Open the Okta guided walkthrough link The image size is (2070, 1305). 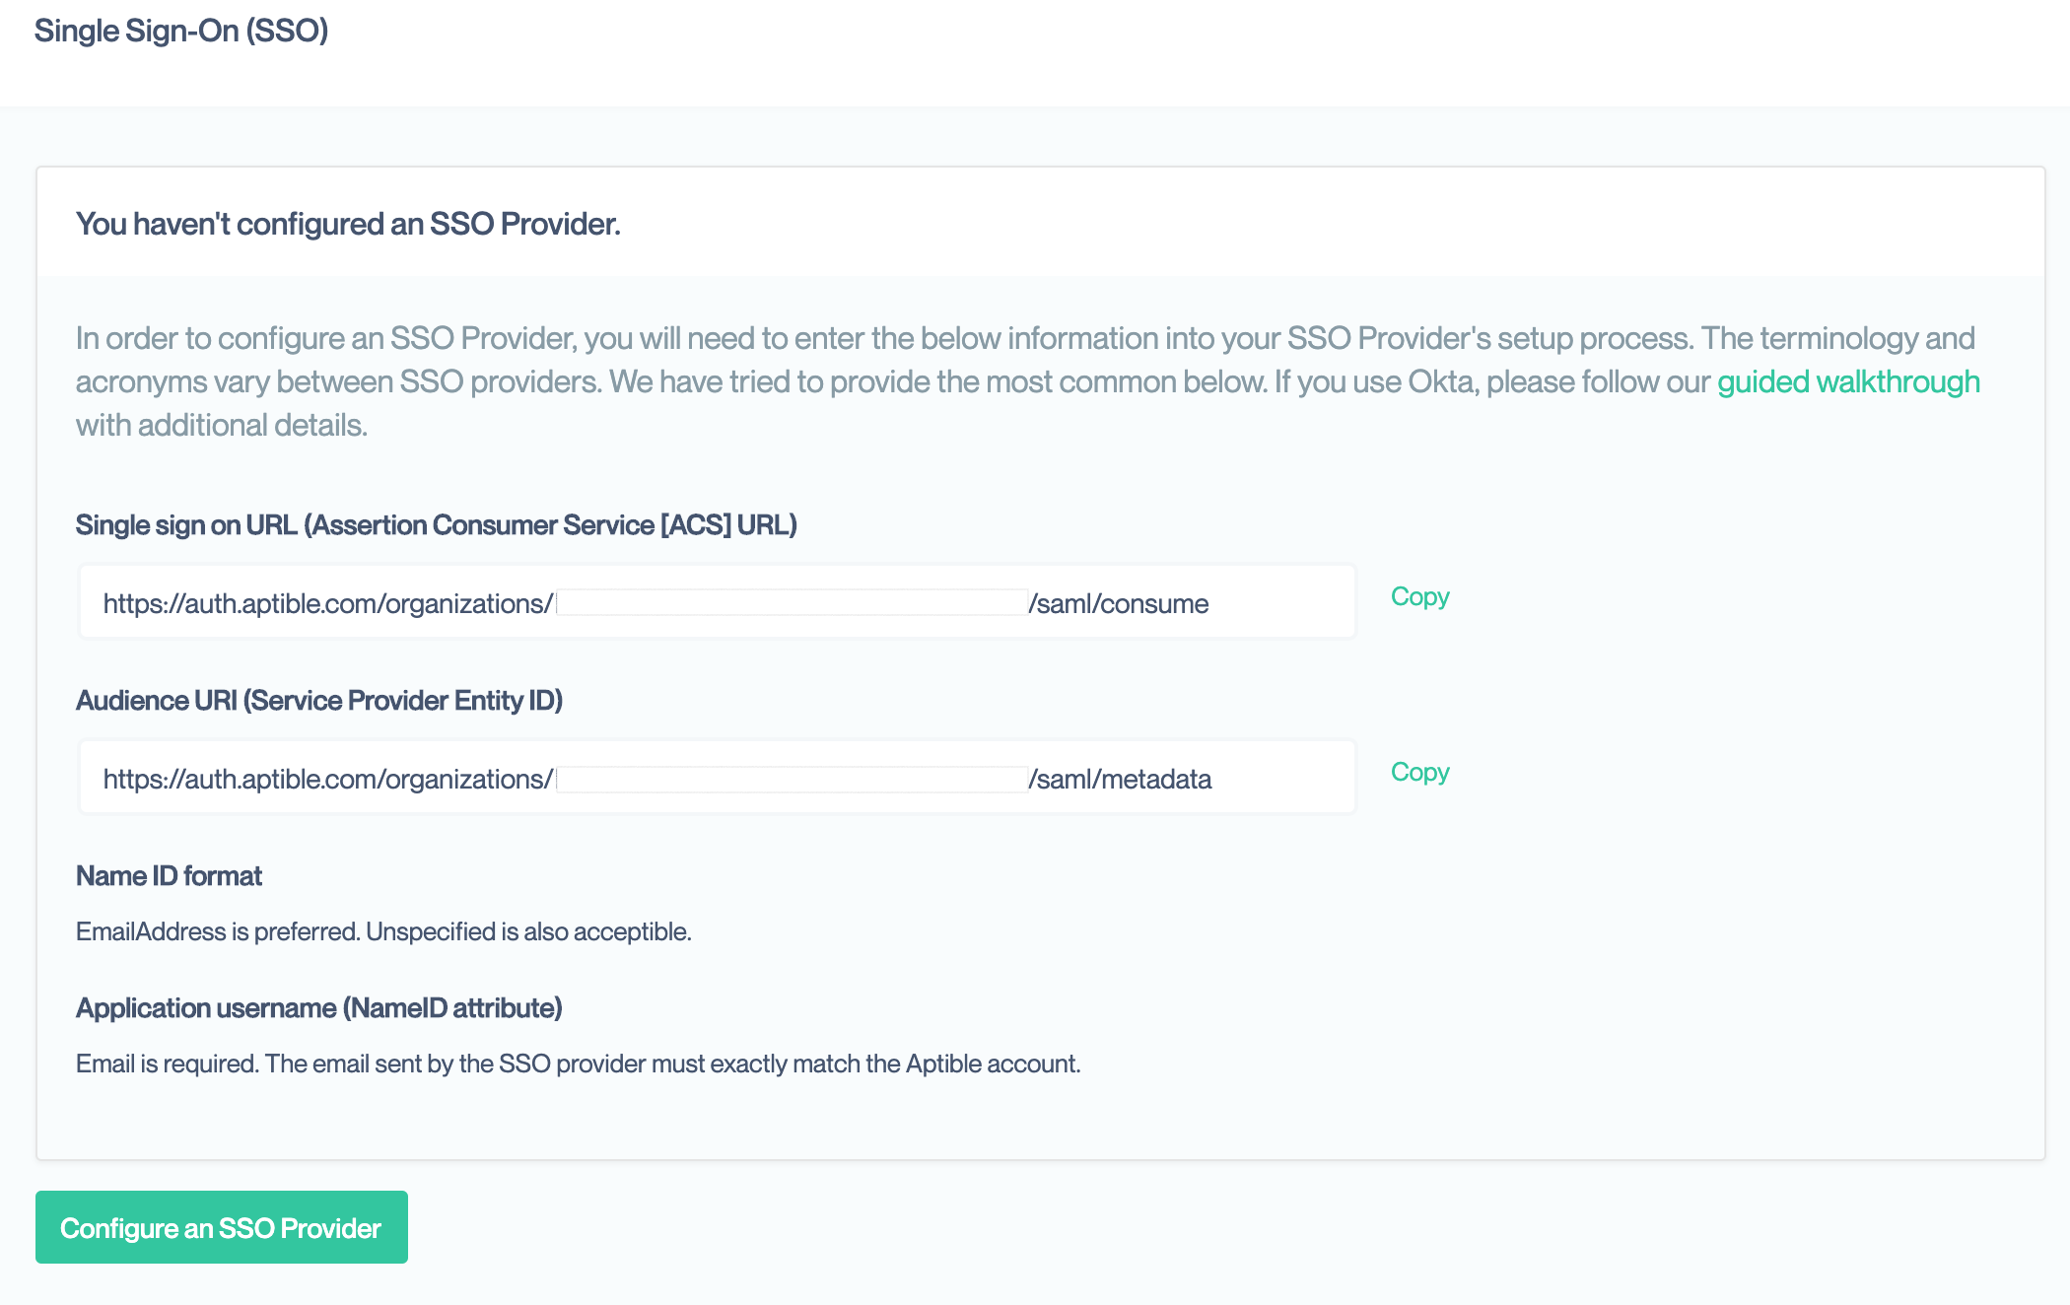(x=1848, y=382)
